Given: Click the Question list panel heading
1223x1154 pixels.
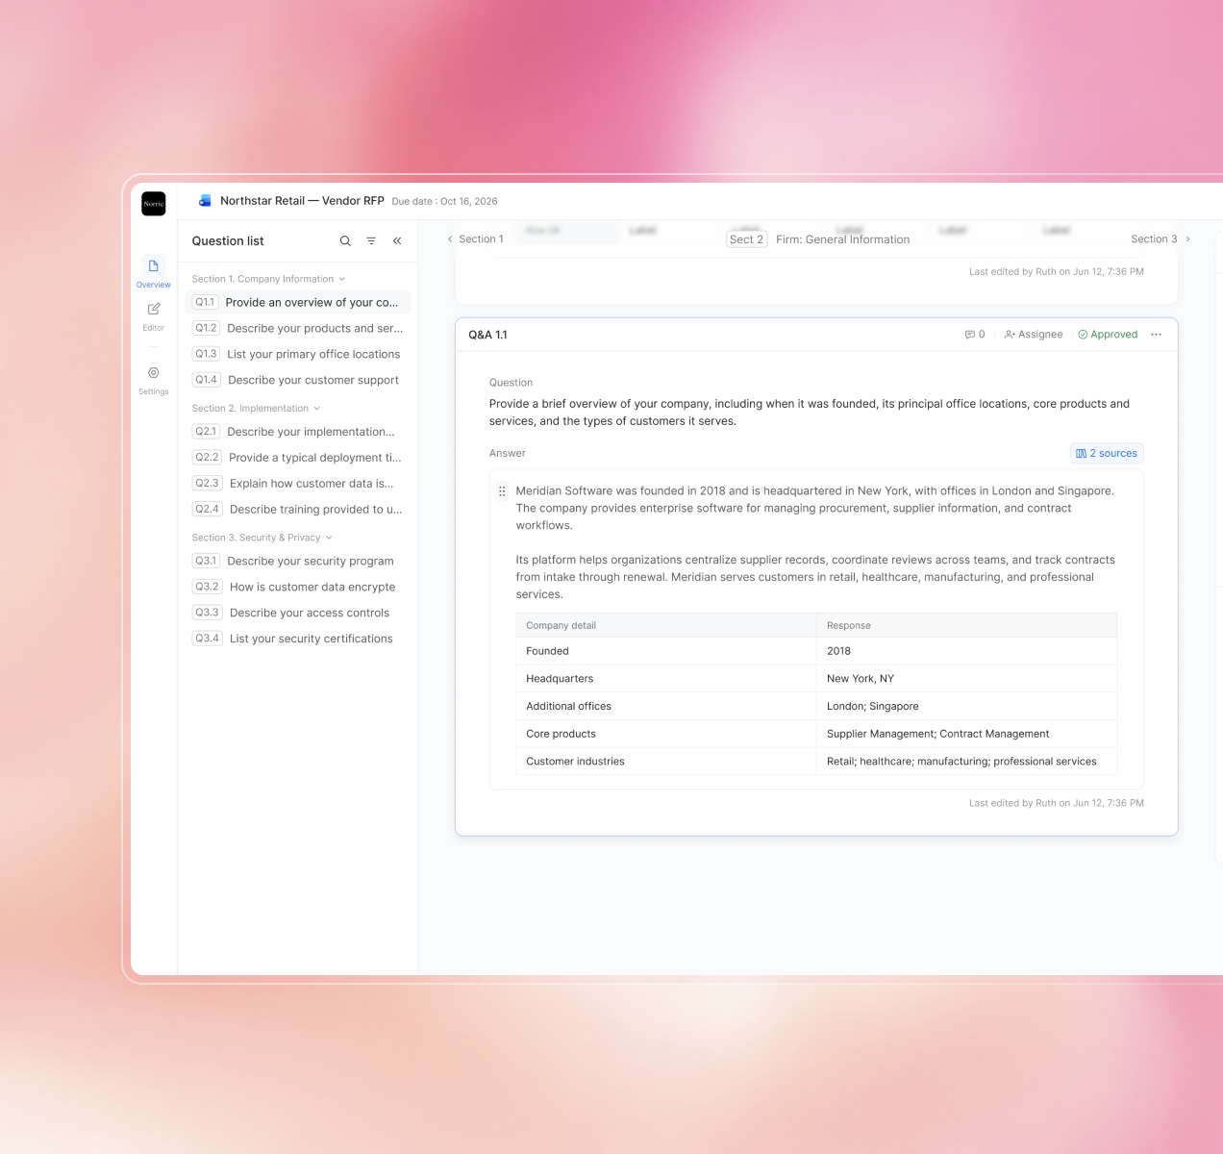Looking at the screenshot, I should tap(228, 241).
